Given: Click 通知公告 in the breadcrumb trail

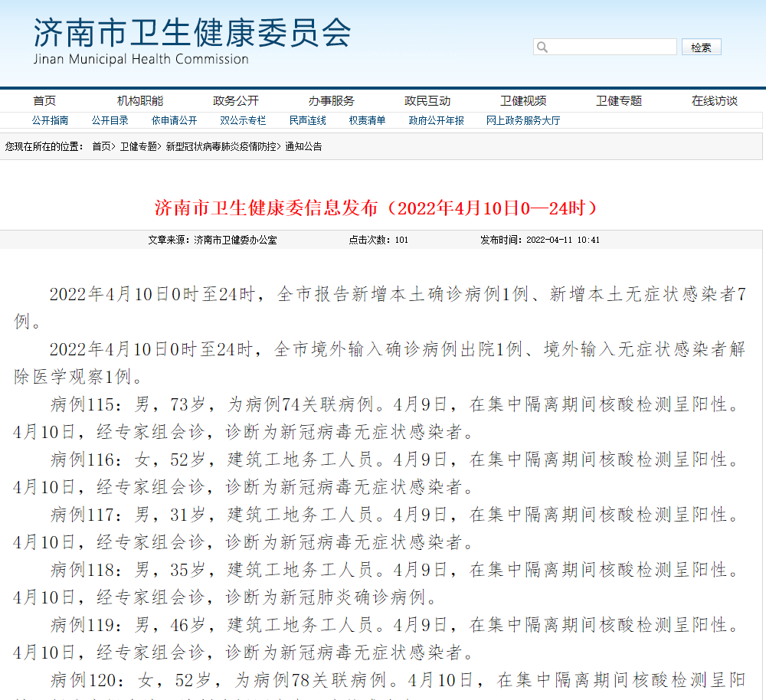Looking at the screenshot, I should (x=303, y=146).
